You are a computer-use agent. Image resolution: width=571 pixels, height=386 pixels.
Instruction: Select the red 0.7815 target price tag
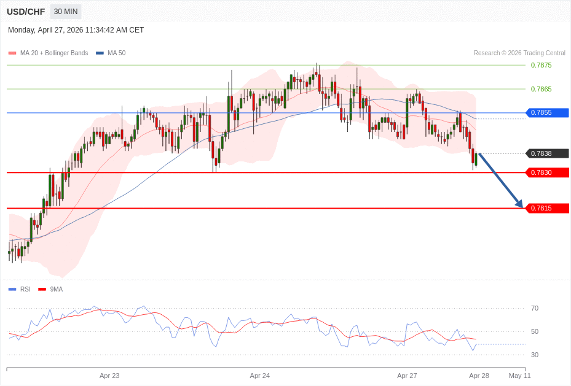click(x=547, y=208)
